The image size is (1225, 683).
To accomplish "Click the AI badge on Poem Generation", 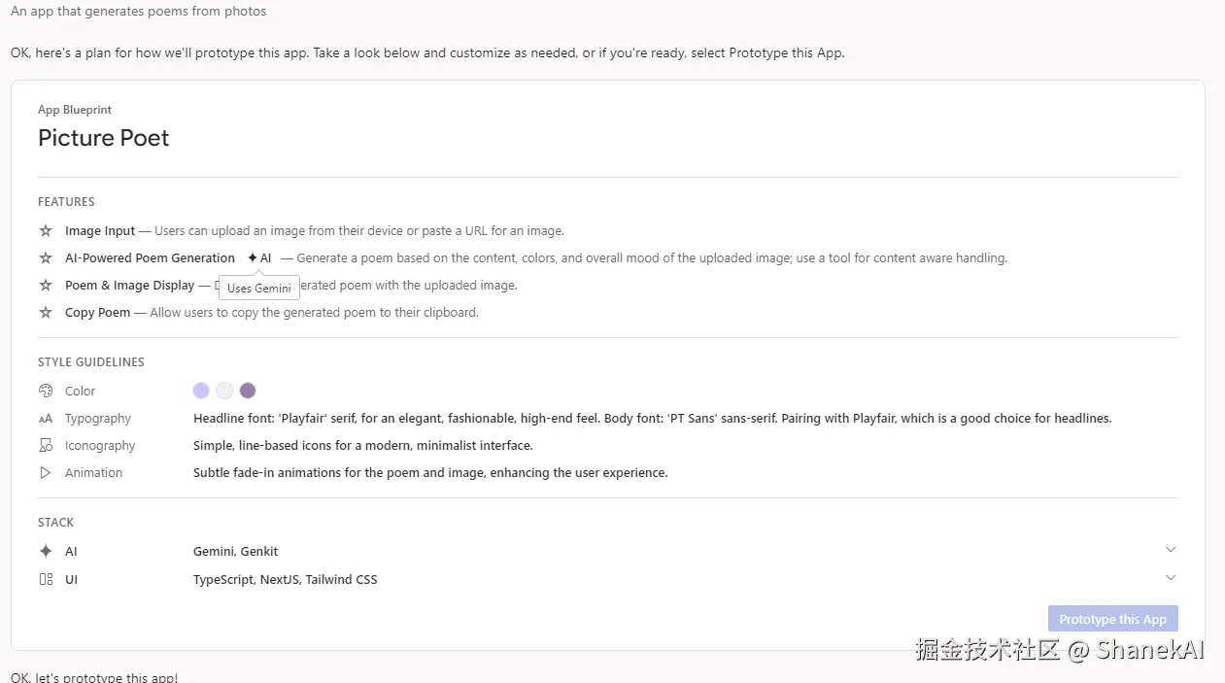I will [259, 258].
